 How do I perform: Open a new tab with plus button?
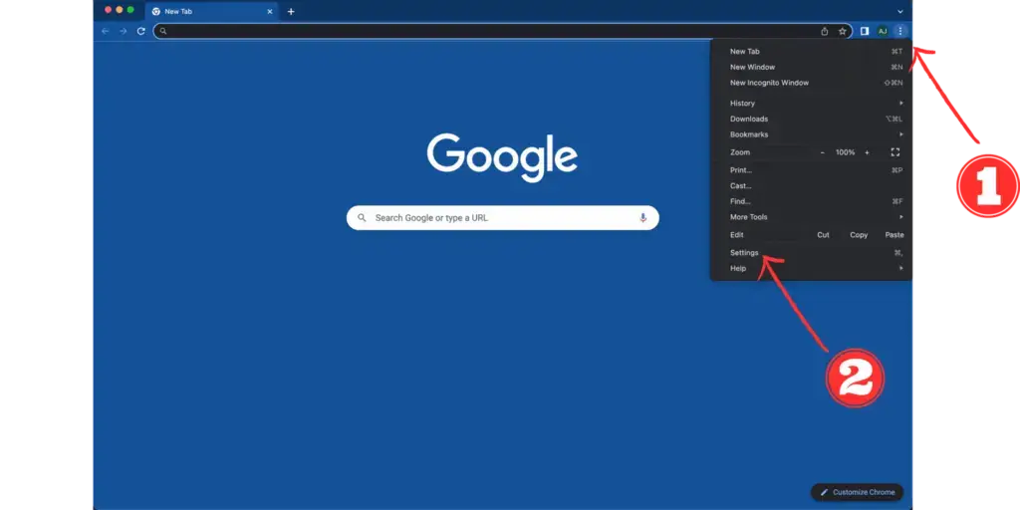pos(291,12)
